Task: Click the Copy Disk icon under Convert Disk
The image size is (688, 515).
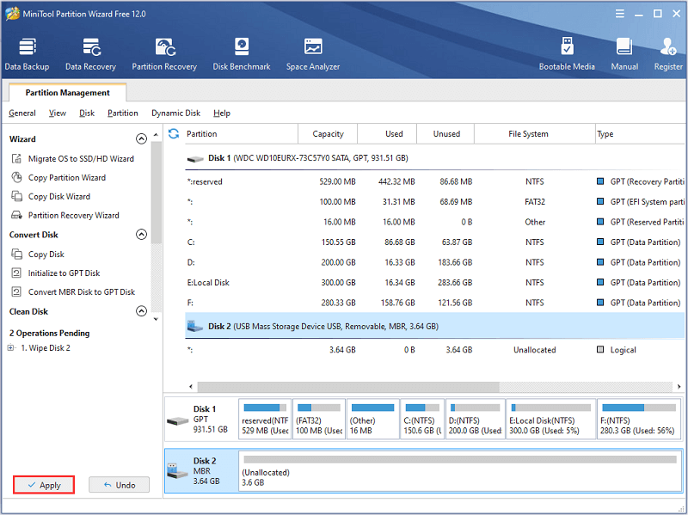Action: pyautogui.click(x=16, y=254)
